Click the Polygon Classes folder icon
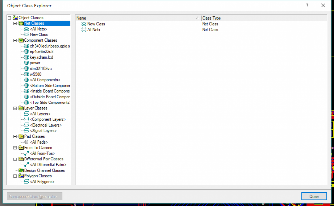This screenshot has width=334, height=206. (x=21, y=176)
